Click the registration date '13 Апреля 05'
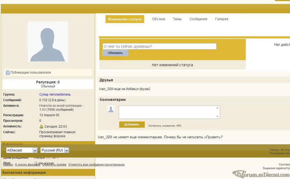 [x=49, y=115]
